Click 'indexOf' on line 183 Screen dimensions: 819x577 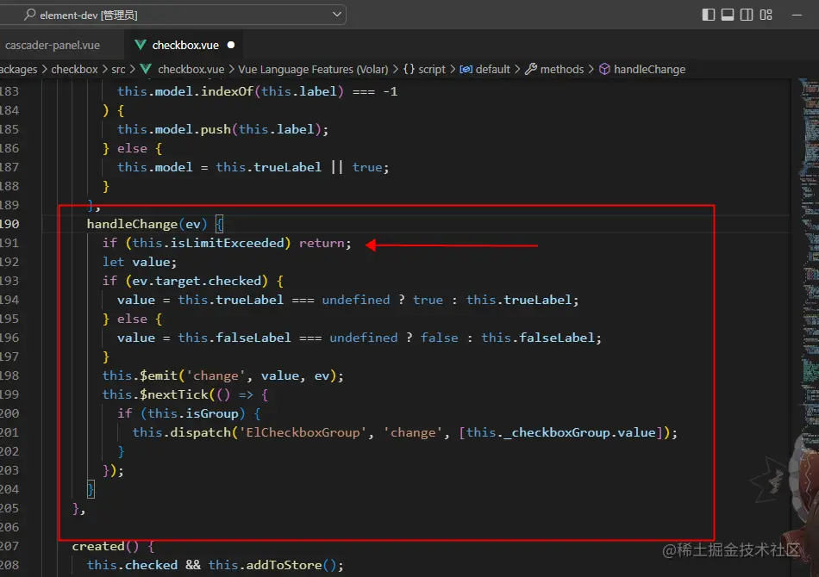[x=228, y=91]
